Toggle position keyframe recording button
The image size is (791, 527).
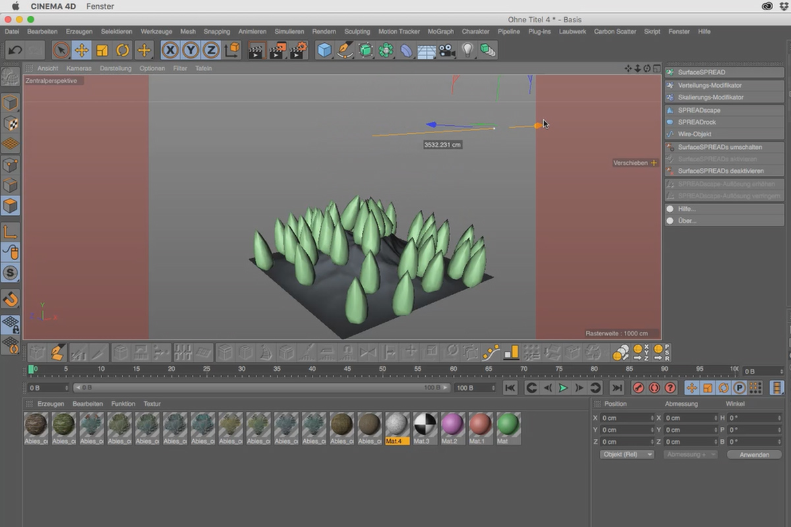(x=691, y=388)
